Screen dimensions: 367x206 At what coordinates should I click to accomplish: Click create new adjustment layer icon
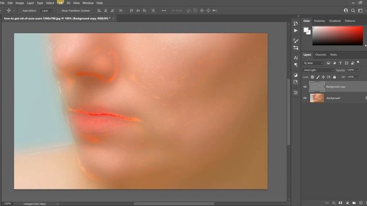348,203
